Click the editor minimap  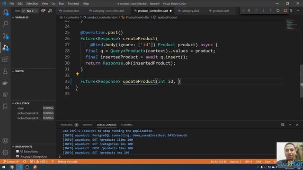pos(292,25)
